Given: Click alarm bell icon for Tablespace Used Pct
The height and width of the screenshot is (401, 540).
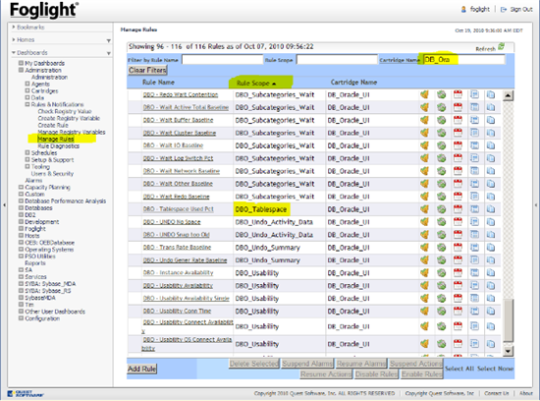Looking at the screenshot, I should pos(424,209).
